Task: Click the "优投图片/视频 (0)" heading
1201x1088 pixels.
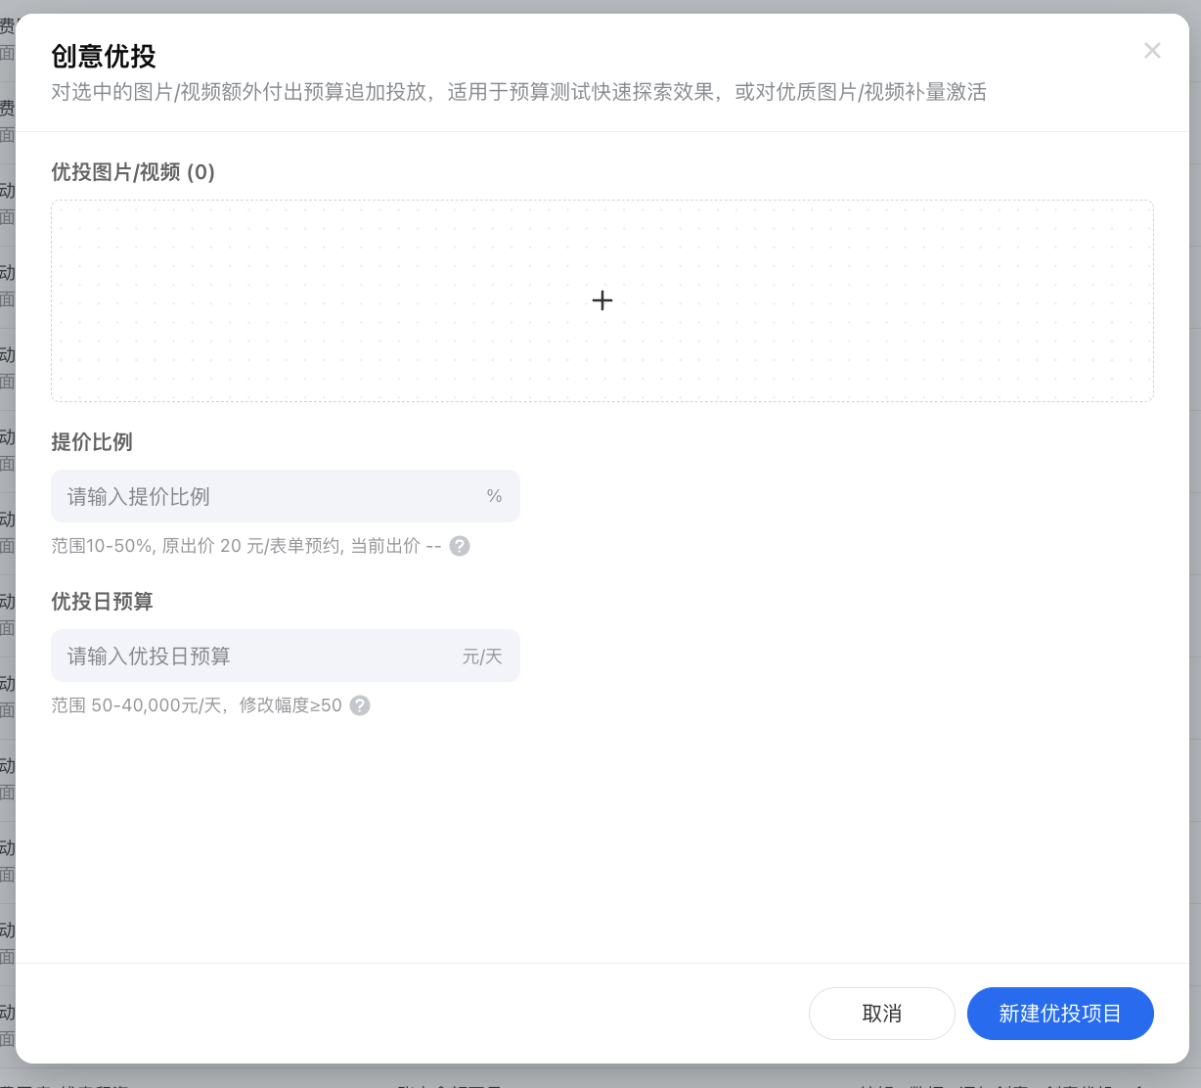Action: pos(132,172)
